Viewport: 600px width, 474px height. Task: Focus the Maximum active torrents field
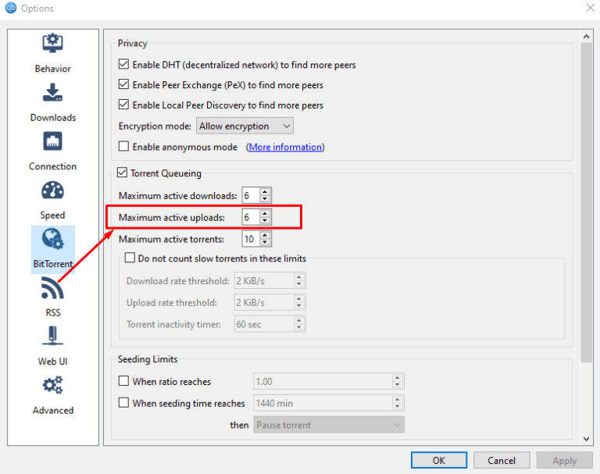tap(251, 239)
